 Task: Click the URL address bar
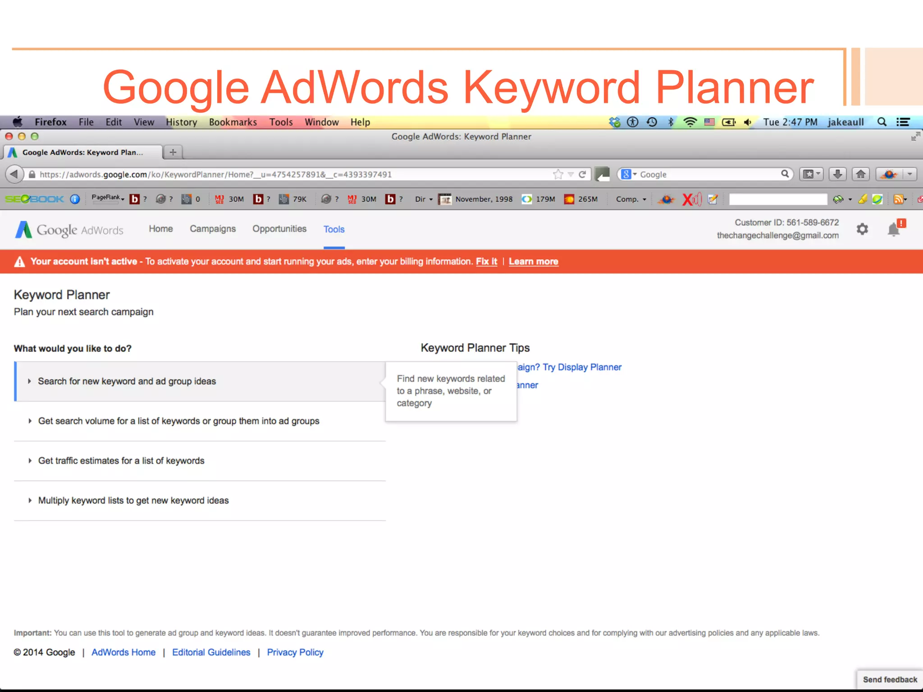(x=288, y=174)
